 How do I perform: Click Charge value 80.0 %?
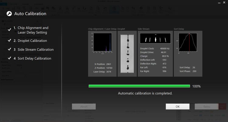165,56
